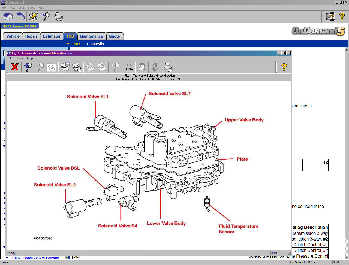This screenshot has height=265, width=349.
Task: Close the figure with the red X icon
Action: pyautogui.click(x=15, y=67)
